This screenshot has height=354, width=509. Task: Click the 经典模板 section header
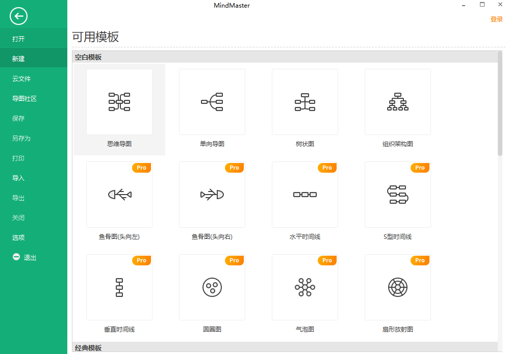(x=285, y=347)
